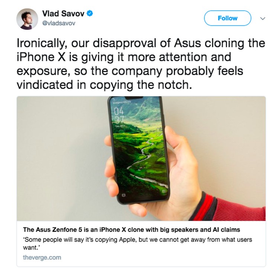Click the blue verified badge

pos(90,13)
